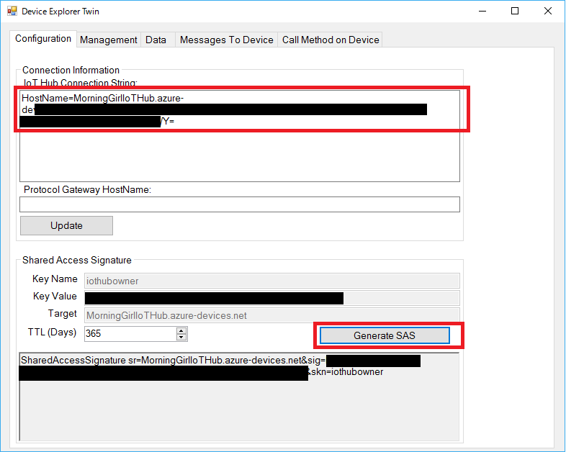This screenshot has height=452, width=566.
Task: Maximize the Device Explorer Twin window
Action: (515, 12)
